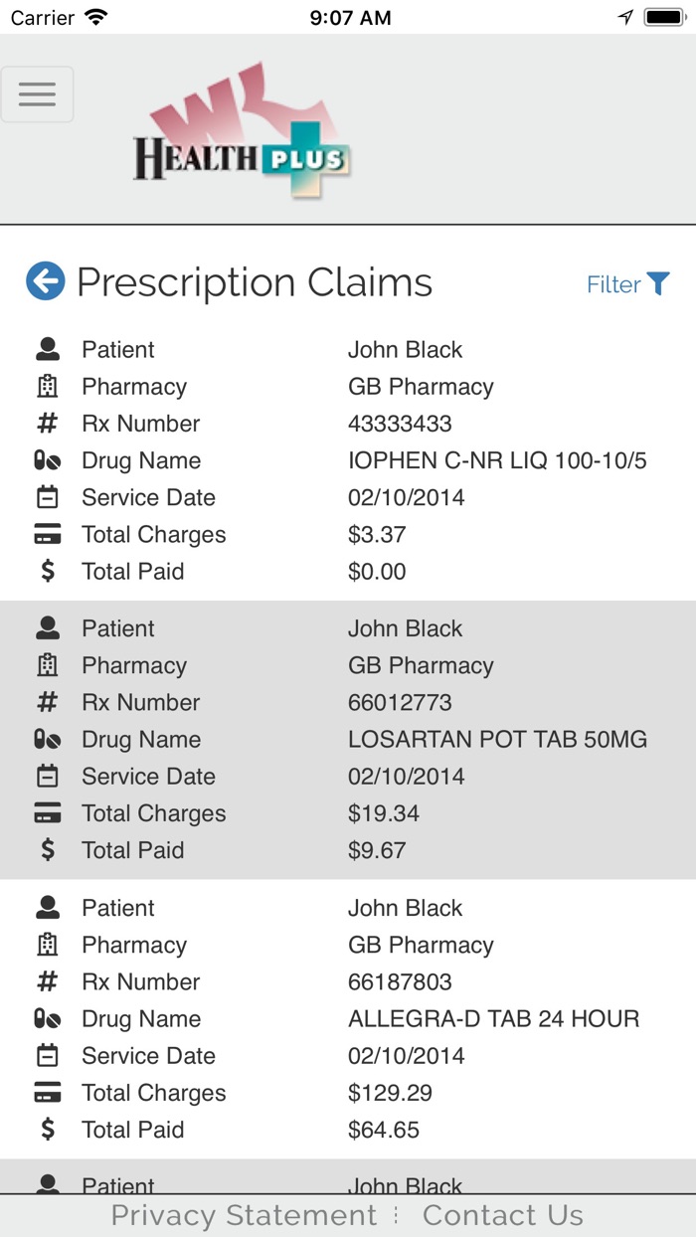This screenshot has height=1237, width=696.
Task: Tap the dollar sign icon for Total Paid
Action: (x=46, y=572)
